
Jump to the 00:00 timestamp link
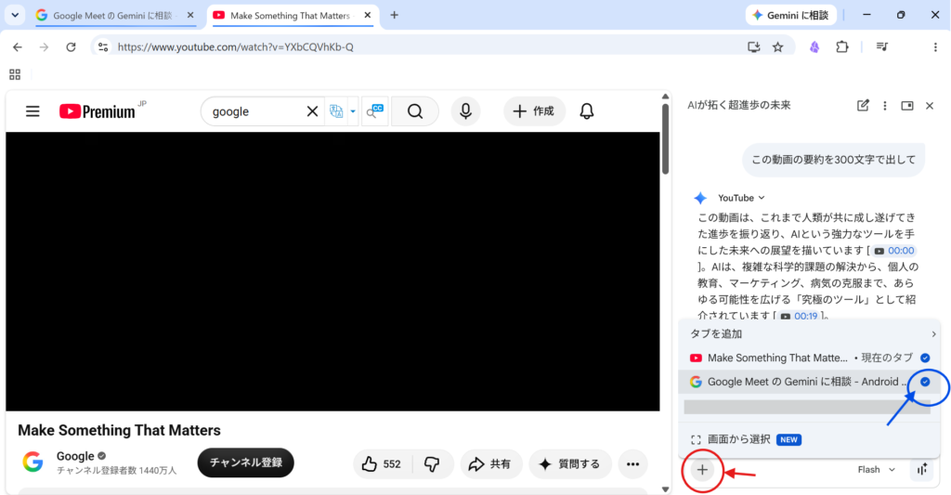[x=894, y=251]
